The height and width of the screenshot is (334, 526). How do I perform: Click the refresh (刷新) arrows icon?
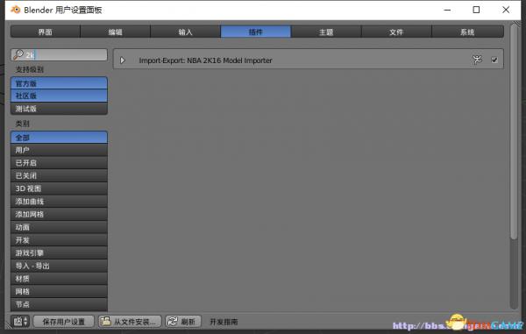tap(173, 321)
